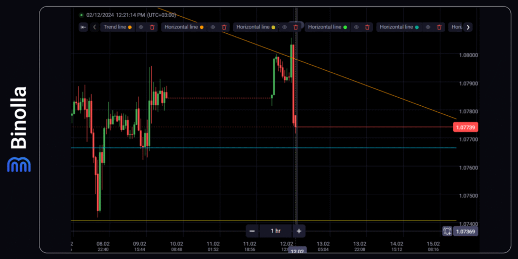Viewport: 518px width, 259px height.
Task: Click the yellow Horizontal line color dot
Action: tap(274, 27)
